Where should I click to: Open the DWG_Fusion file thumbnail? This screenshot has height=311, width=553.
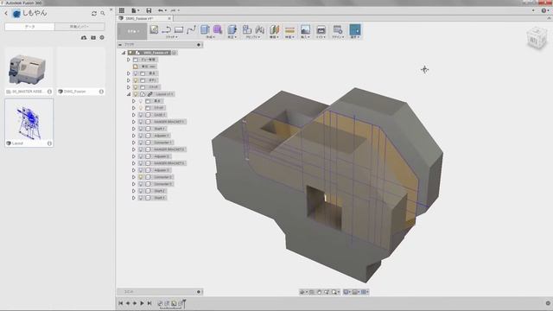[x=80, y=67]
